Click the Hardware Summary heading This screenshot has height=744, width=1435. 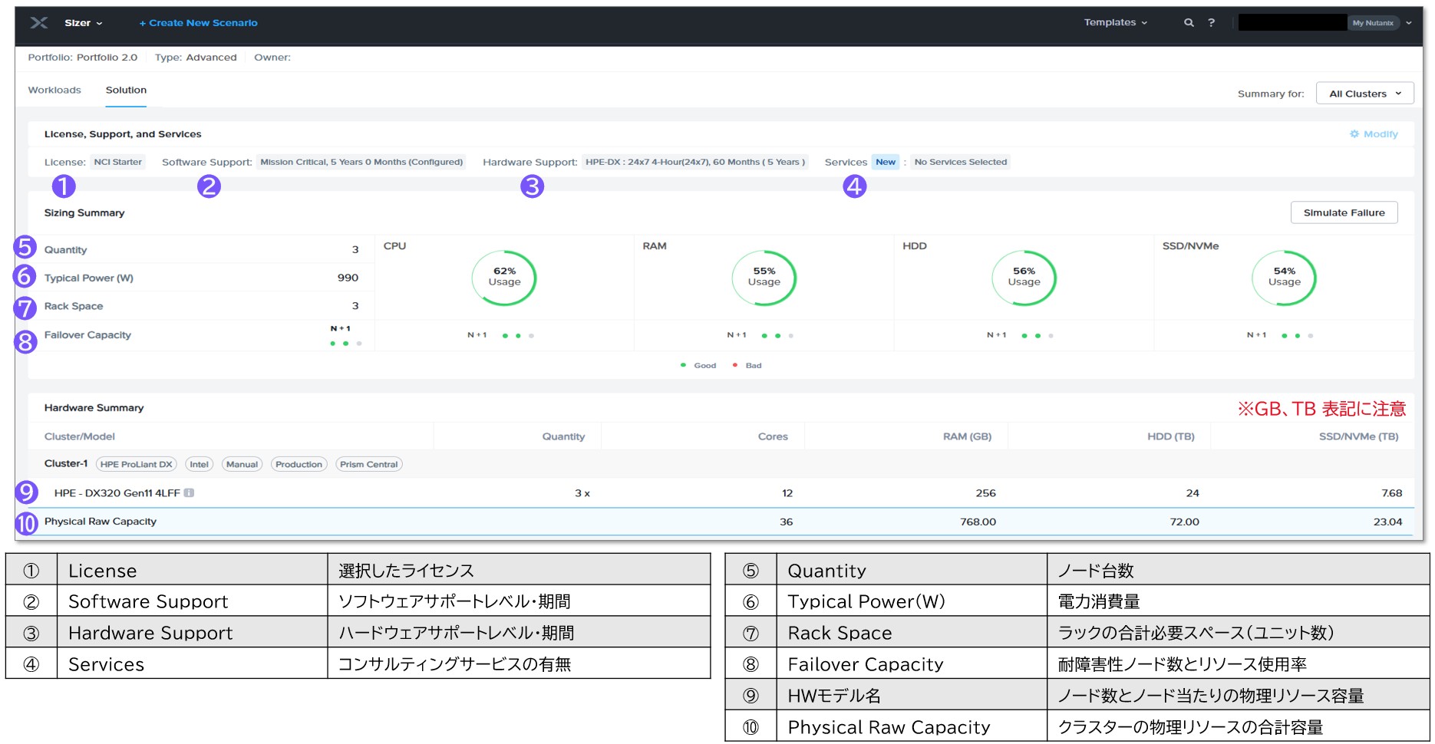94,408
